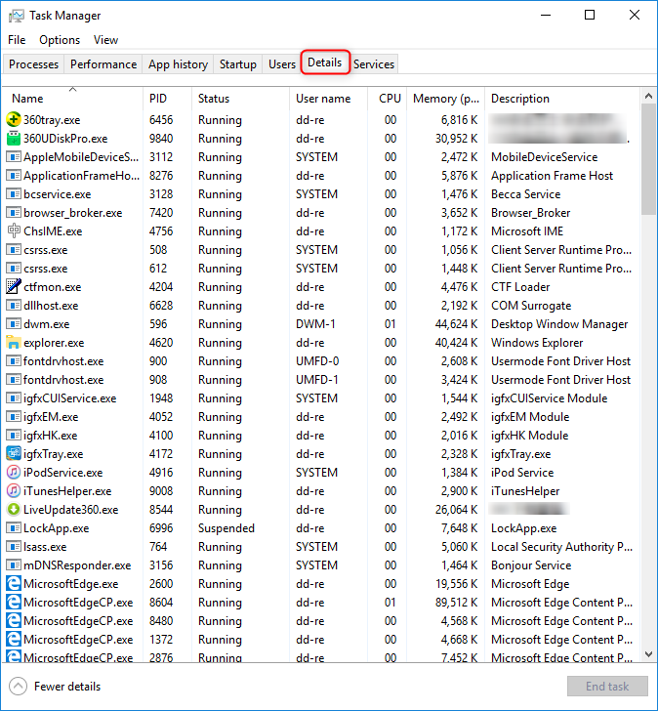Collapse view with Fewer details chevron
Viewport: 658px width, 711px height.
(x=19, y=686)
